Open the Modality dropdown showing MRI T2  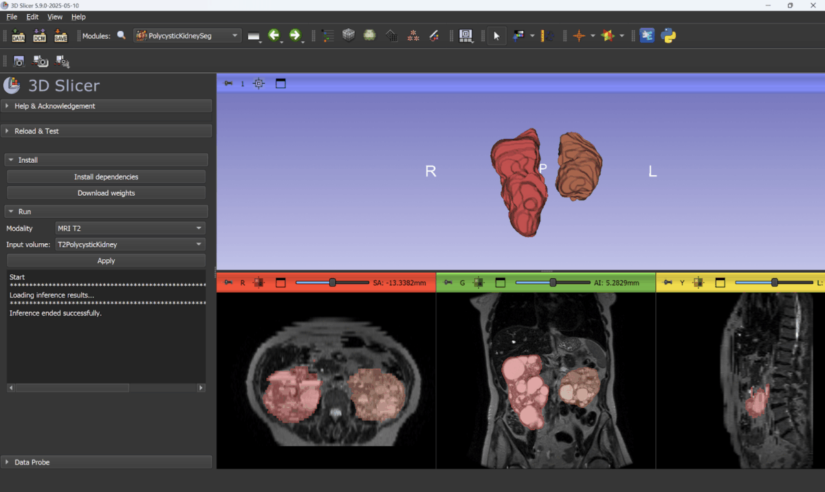point(131,227)
